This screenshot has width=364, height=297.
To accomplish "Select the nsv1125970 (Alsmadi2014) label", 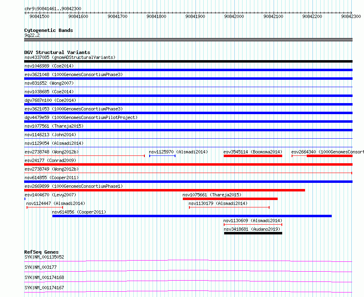I will 178,152.
